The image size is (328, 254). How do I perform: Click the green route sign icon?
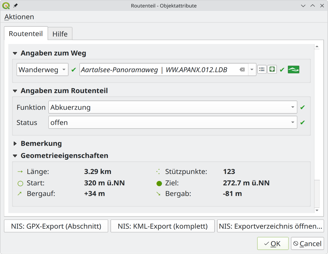point(293,70)
